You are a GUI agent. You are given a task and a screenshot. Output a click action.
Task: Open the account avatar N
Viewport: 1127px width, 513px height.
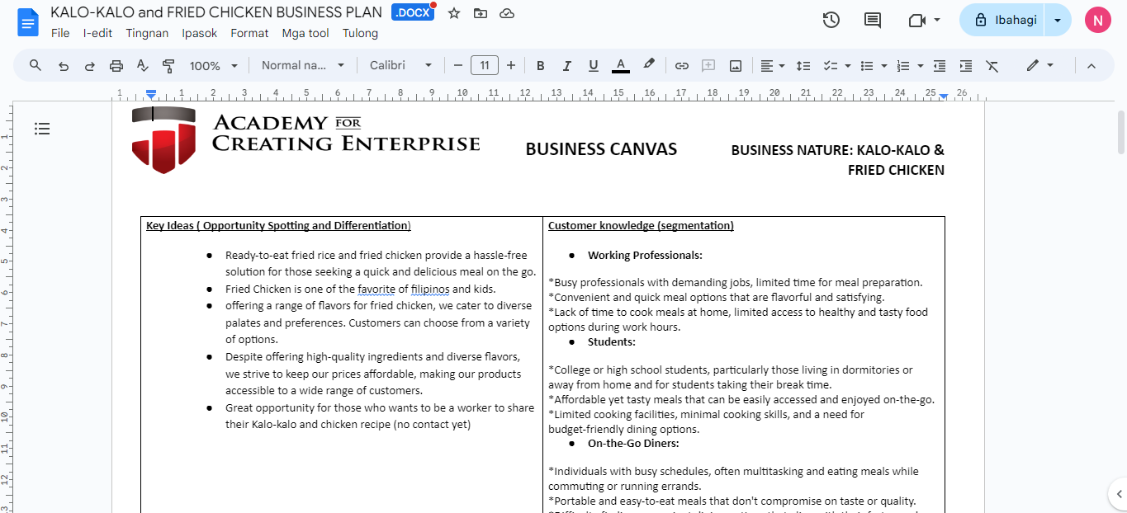pos(1098,20)
